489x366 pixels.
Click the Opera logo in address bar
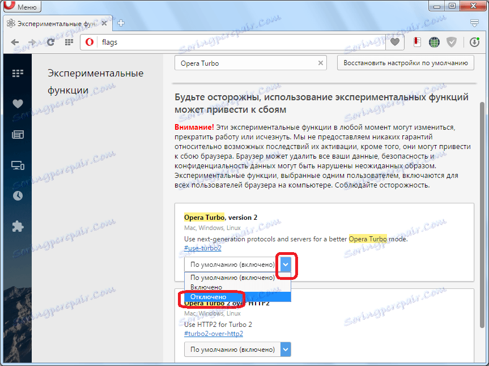(x=90, y=42)
